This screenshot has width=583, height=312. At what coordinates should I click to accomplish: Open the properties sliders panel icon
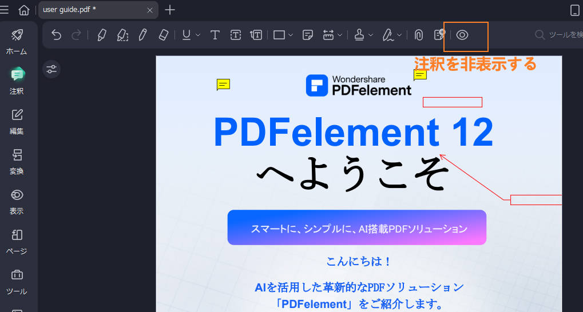(51, 69)
